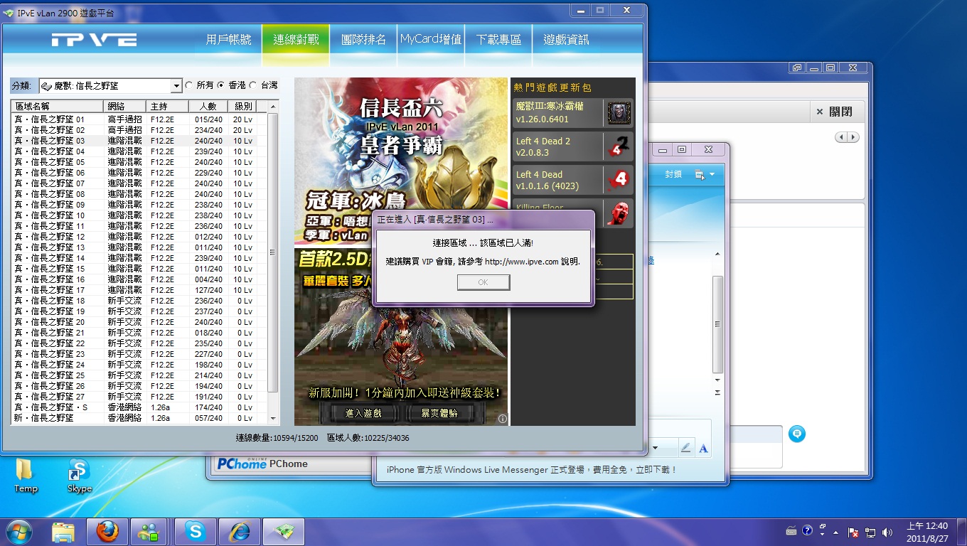Click the Left 4 Dead v1.0.1.6 icon
The image size is (967, 546).
(619, 180)
